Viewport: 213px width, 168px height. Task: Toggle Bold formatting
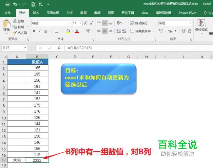[x=34, y=31]
